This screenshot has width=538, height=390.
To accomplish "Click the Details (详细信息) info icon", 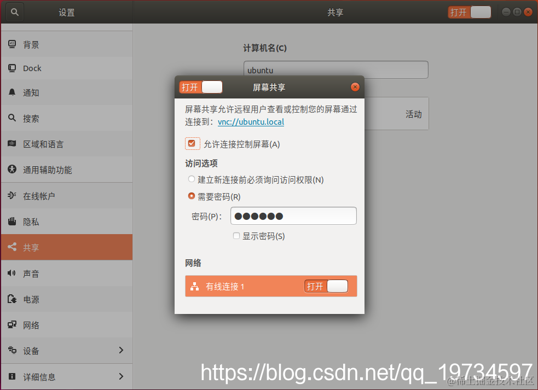I will 12,376.
